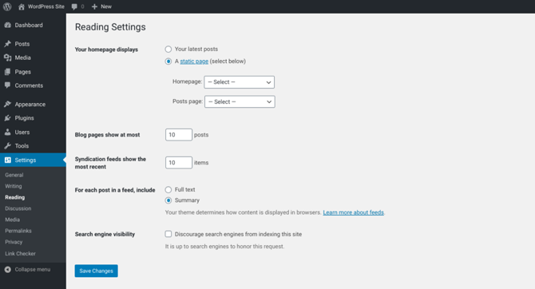Click the Settings sliders icon
Viewport: 535px width, 289px height.
point(7,160)
